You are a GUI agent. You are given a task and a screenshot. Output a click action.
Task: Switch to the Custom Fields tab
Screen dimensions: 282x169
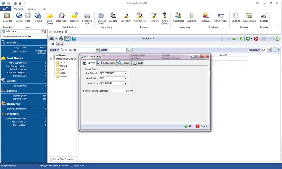click(x=106, y=63)
